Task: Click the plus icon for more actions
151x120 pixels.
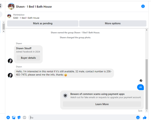Action: (8, 117)
